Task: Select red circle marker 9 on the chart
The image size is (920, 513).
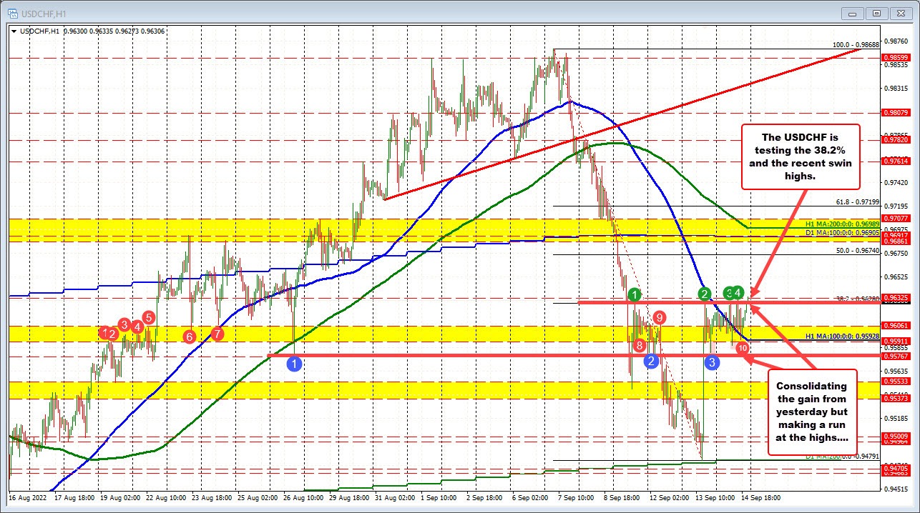Action: [659, 317]
